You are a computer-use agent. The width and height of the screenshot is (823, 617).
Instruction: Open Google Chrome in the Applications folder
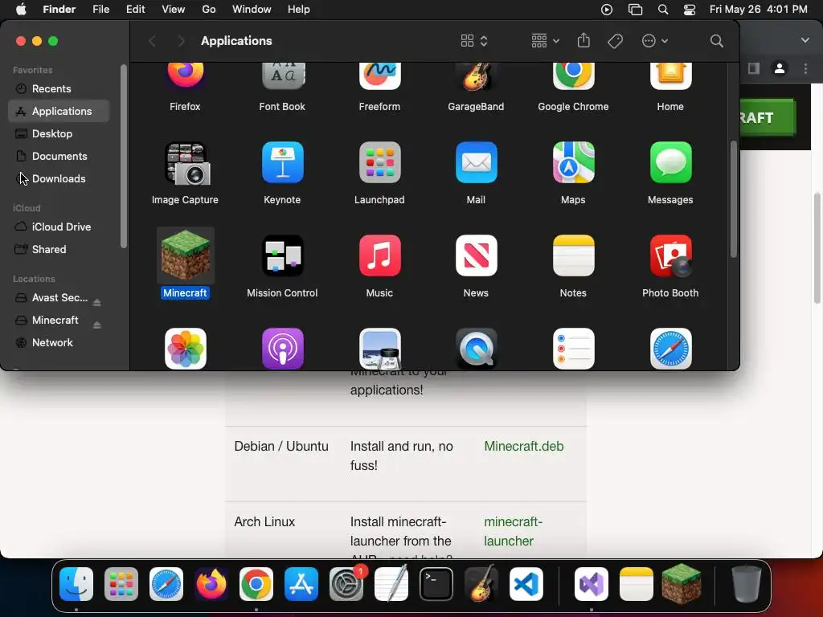coord(573,76)
